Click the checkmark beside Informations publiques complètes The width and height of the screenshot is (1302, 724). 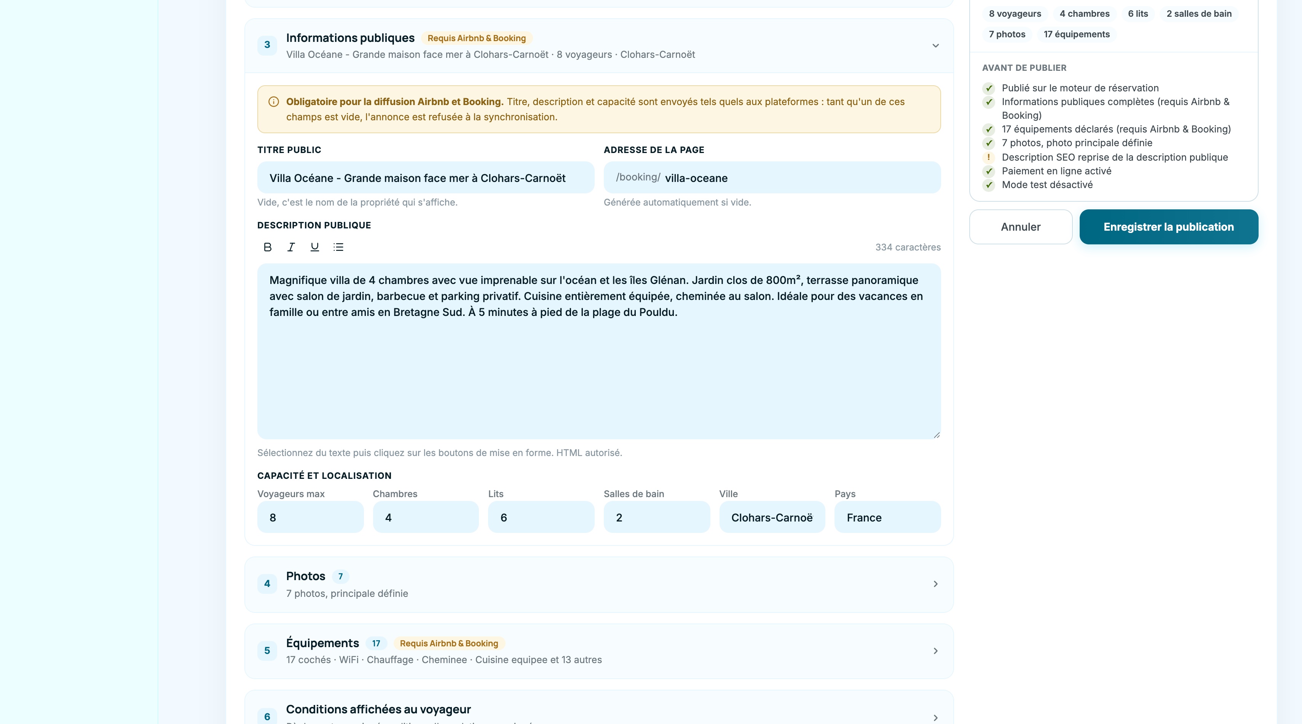pos(989,102)
